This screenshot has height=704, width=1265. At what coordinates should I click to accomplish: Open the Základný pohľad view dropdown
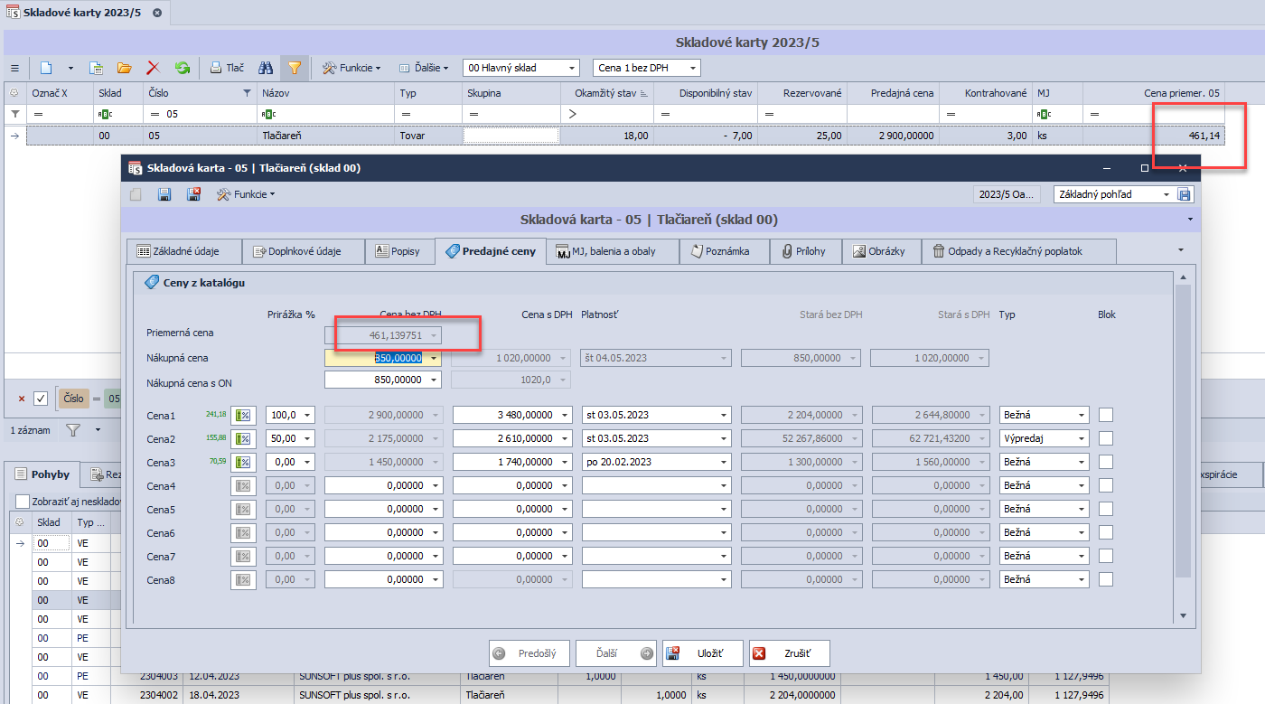pyautogui.click(x=1166, y=194)
